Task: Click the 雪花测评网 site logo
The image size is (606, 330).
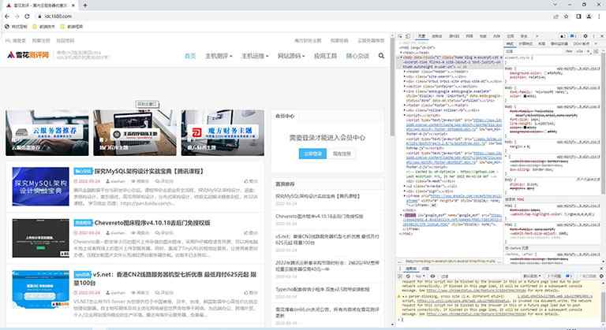Action: [28, 55]
